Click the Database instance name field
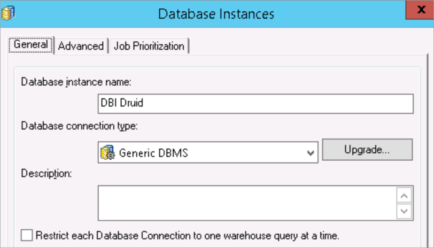 coord(256,103)
